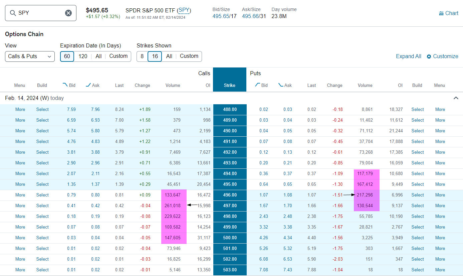
Task: Click the calls Ask column icon
Action: click(88, 85)
